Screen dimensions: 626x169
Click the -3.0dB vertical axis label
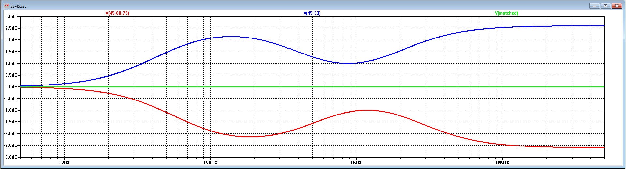[x=10, y=157]
